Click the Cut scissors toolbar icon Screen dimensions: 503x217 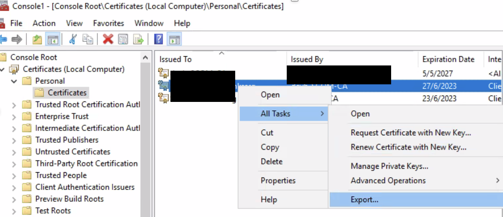click(73, 40)
